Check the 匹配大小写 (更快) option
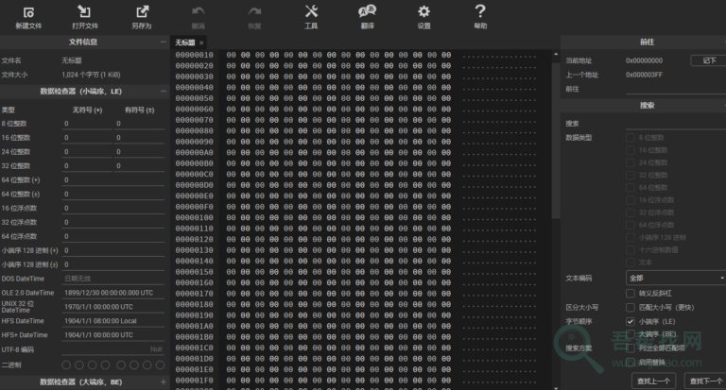 [x=631, y=307]
